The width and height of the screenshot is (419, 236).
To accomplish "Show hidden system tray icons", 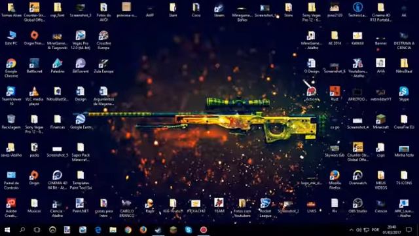I will (351, 230).
